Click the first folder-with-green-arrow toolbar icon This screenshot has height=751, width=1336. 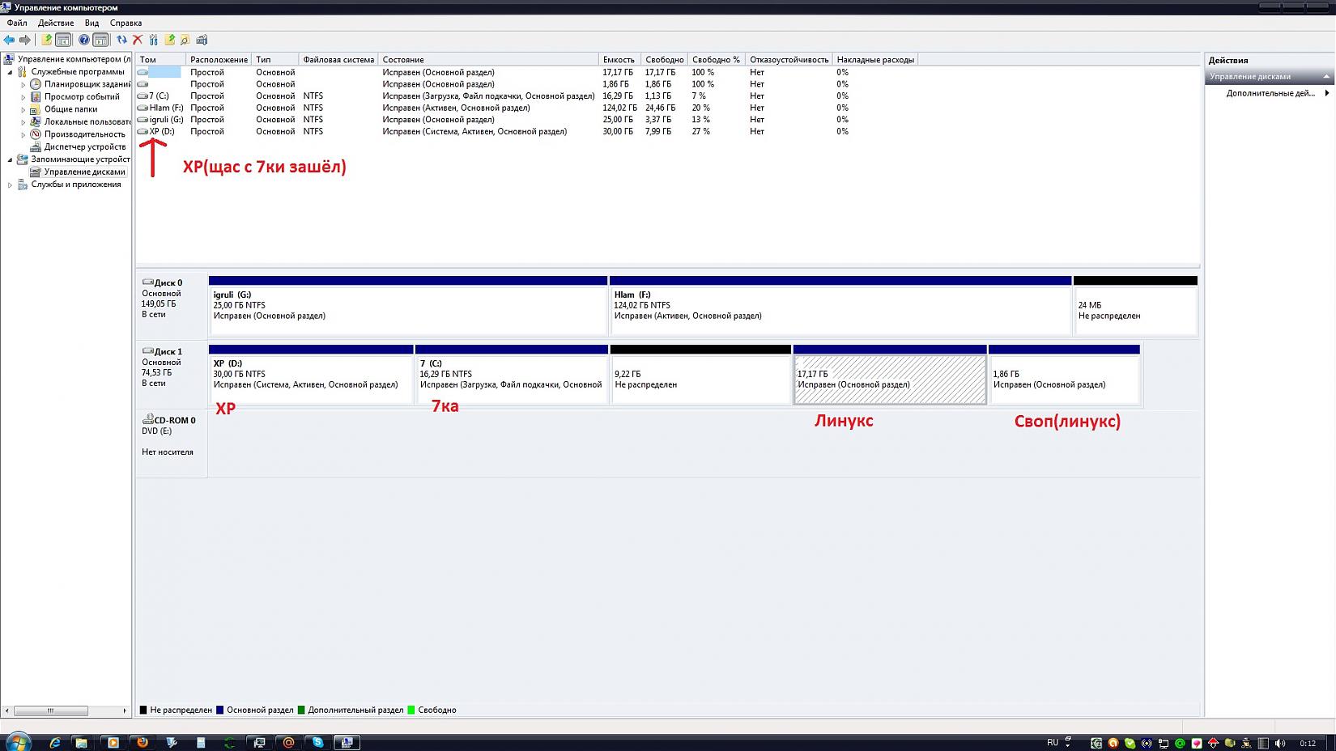47,40
